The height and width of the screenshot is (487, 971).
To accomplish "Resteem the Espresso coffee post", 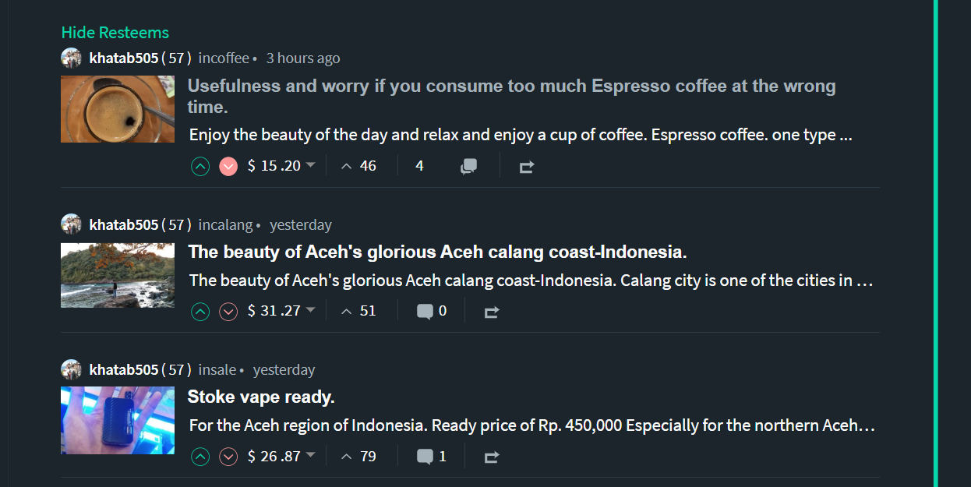I will click(x=527, y=166).
